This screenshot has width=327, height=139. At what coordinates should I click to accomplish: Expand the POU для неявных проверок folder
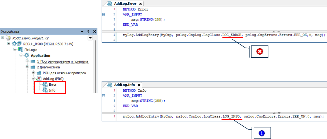click(x=33, y=73)
